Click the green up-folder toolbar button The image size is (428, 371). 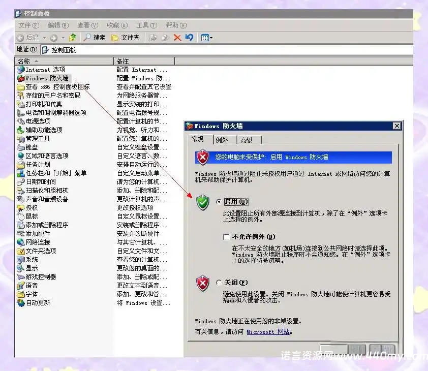coord(73,38)
